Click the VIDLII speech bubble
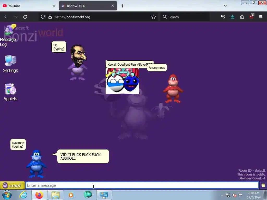The image size is (267, 200). coord(83,156)
